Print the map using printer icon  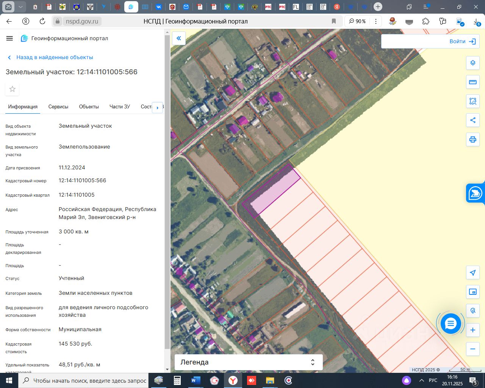point(472,139)
